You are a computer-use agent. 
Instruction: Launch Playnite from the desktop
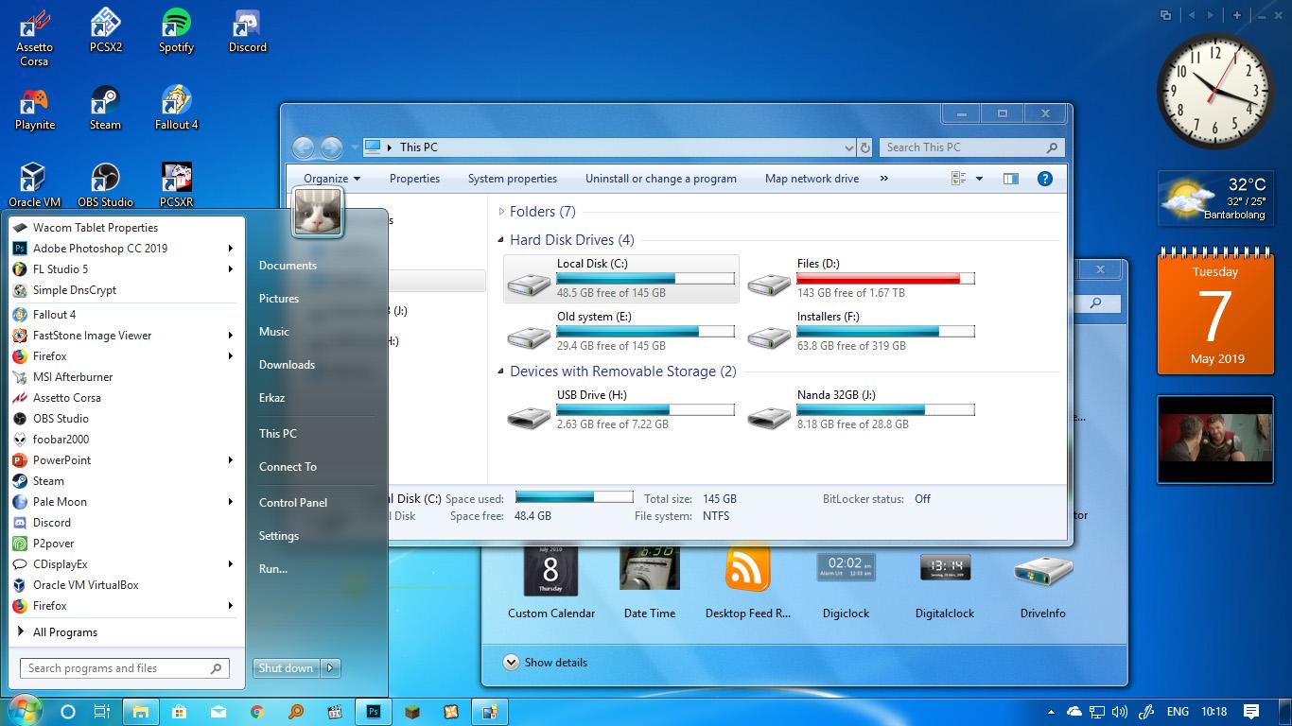34,108
